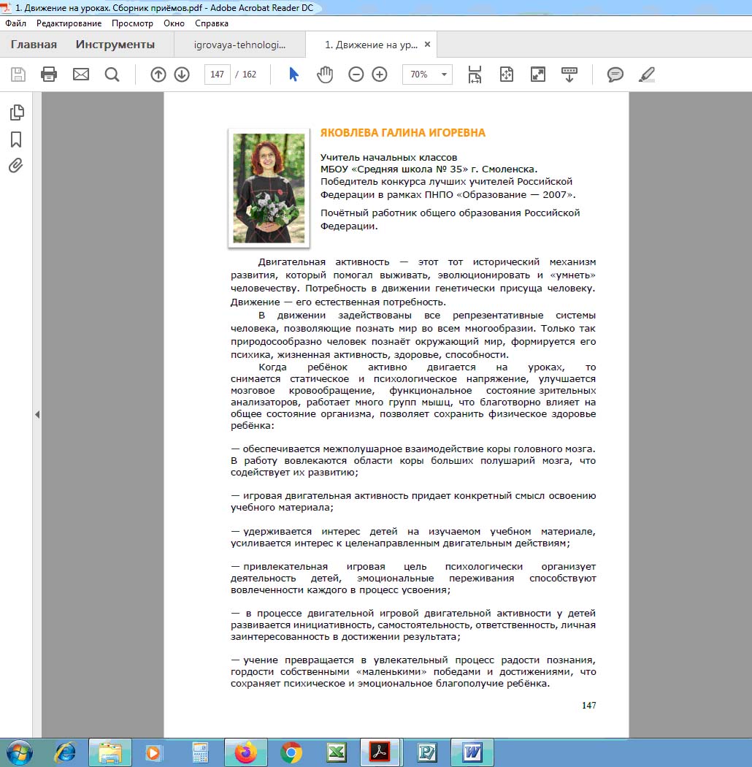The image size is (752, 767).
Task: Activate the Hand pan tool
Action: (x=325, y=75)
